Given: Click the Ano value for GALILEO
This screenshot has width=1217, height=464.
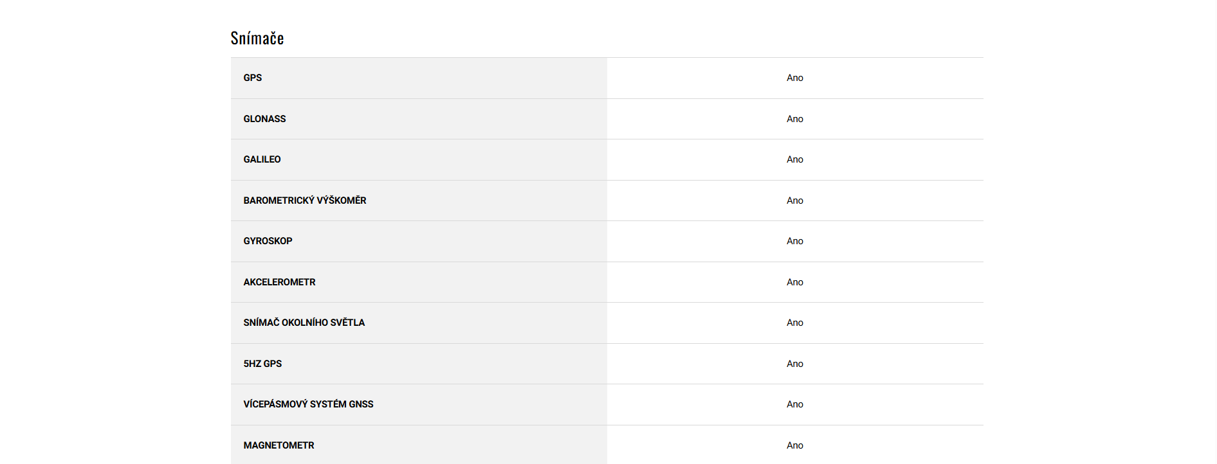Looking at the screenshot, I should pyautogui.click(x=795, y=159).
